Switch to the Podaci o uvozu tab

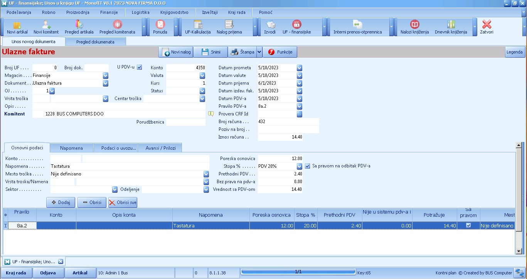(x=116, y=148)
